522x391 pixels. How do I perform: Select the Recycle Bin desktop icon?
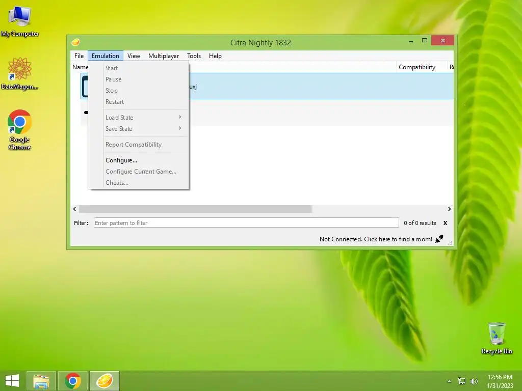pyautogui.click(x=497, y=339)
